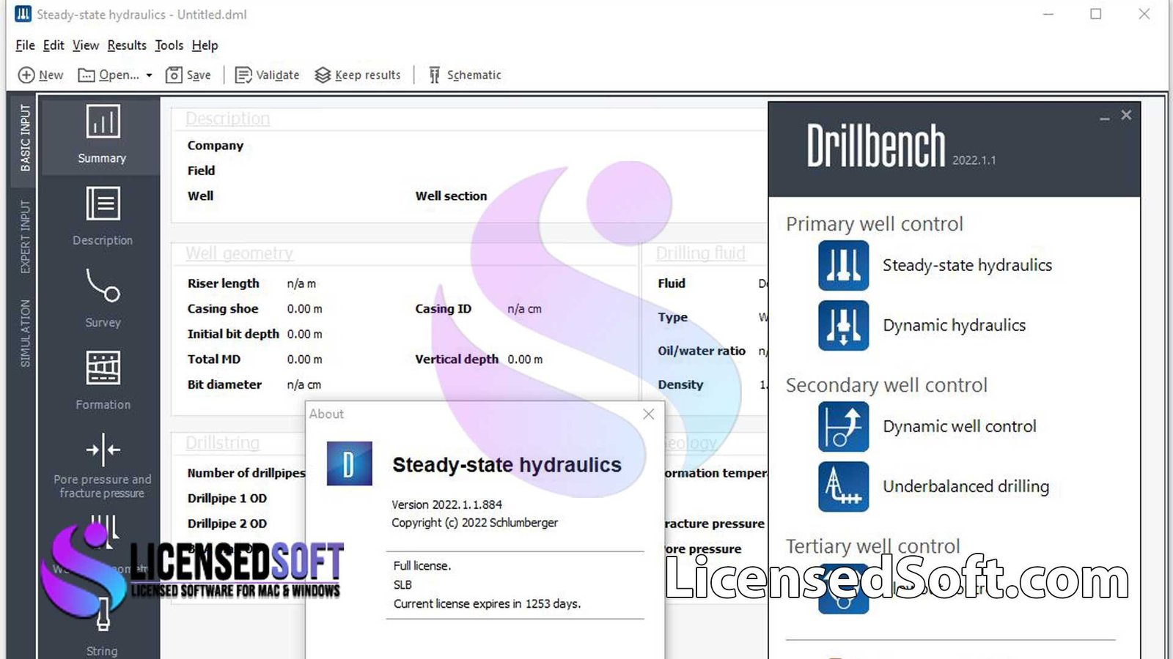1173x659 pixels.
Task: Click the Primary well control heading
Action: [x=875, y=224]
